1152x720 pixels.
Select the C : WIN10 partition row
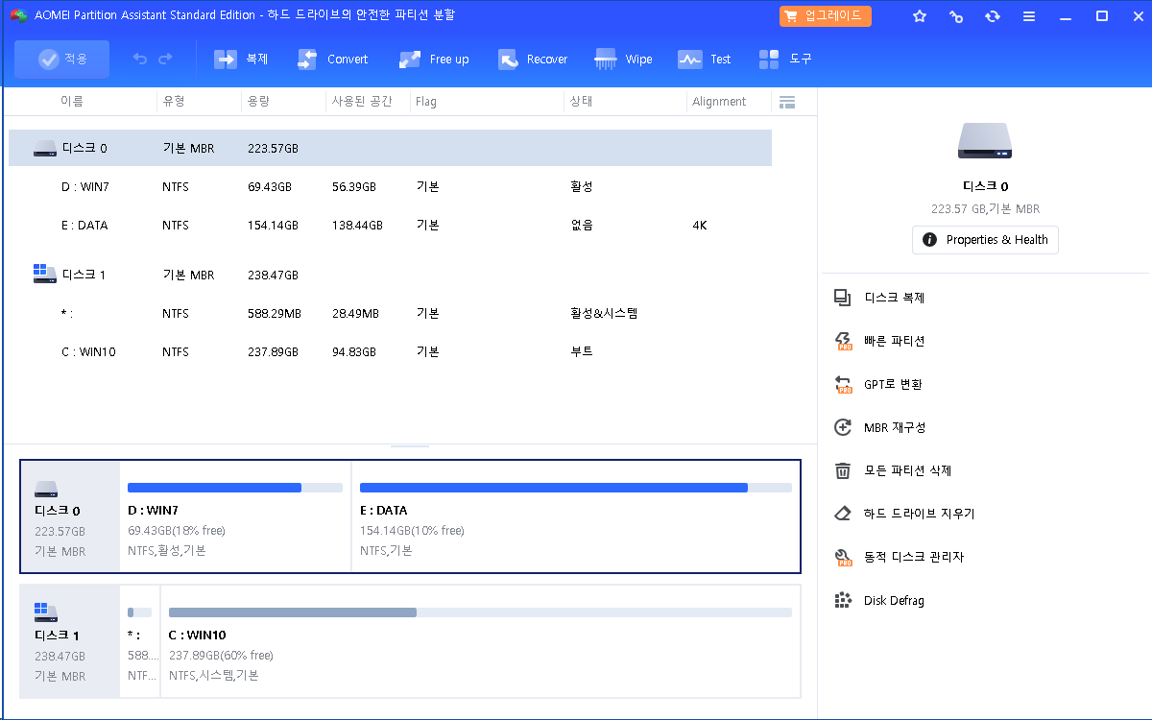[390, 351]
